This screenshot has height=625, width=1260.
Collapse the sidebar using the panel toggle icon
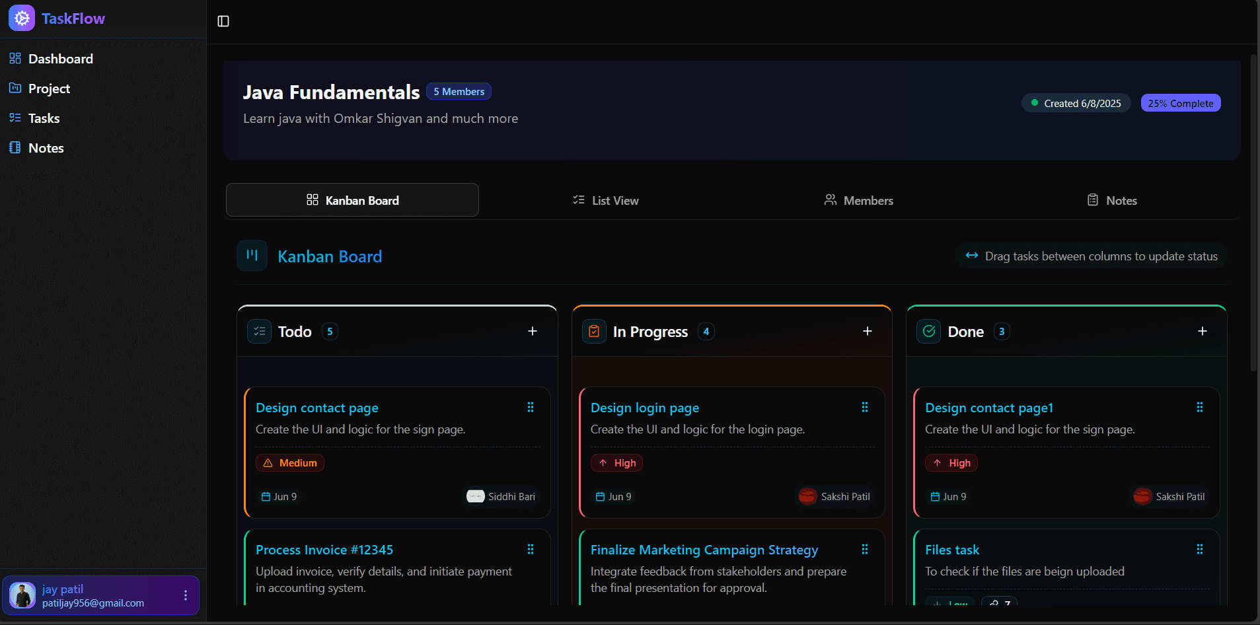point(223,21)
